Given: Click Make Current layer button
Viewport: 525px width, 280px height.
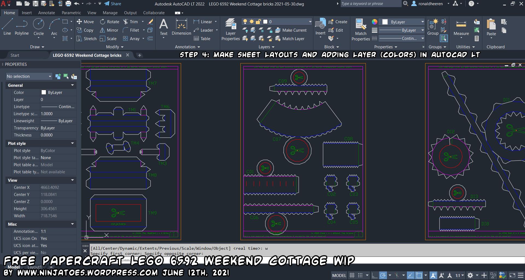Looking at the screenshot, I should click(291, 30).
